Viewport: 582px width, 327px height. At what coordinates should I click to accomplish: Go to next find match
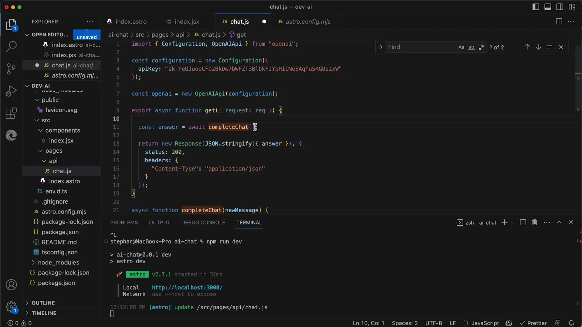pyautogui.click(x=539, y=47)
